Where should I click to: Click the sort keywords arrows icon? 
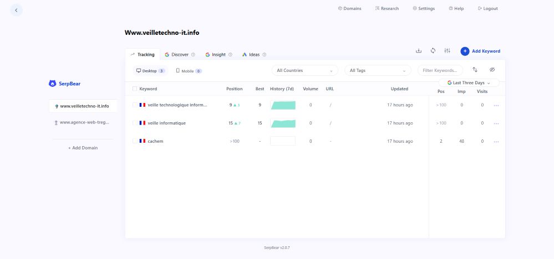[475, 70]
